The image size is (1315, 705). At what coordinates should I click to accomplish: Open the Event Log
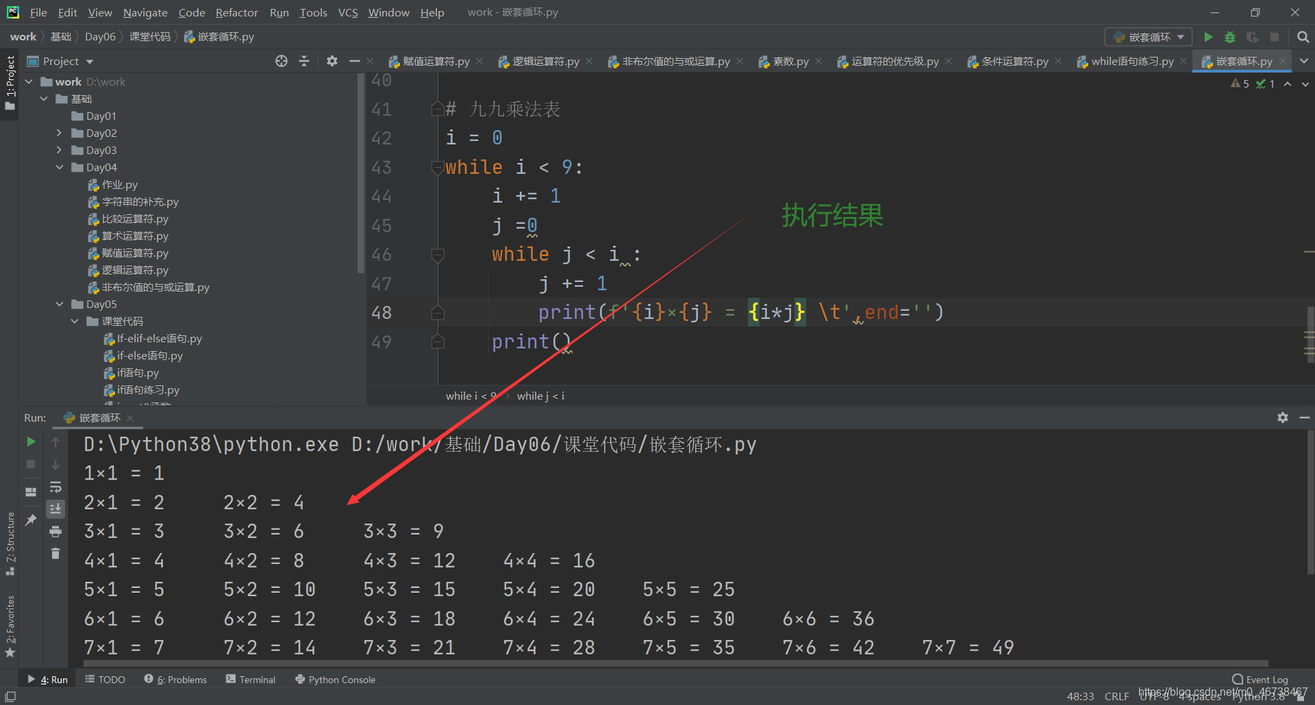click(1260, 680)
